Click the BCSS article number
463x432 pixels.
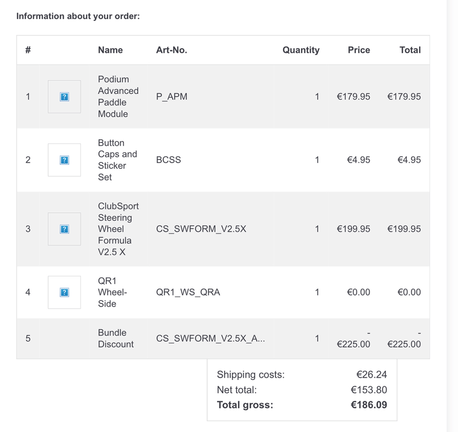(168, 160)
